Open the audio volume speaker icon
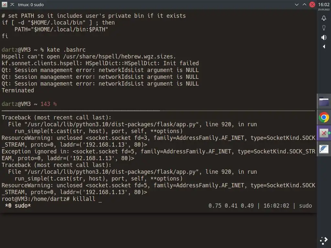Screen dimensions: 331x248 click(x=324, y=37)
